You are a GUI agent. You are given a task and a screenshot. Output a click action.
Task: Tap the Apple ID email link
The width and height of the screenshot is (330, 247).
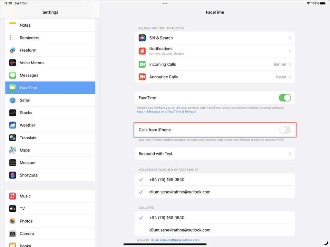click(175, 240)
